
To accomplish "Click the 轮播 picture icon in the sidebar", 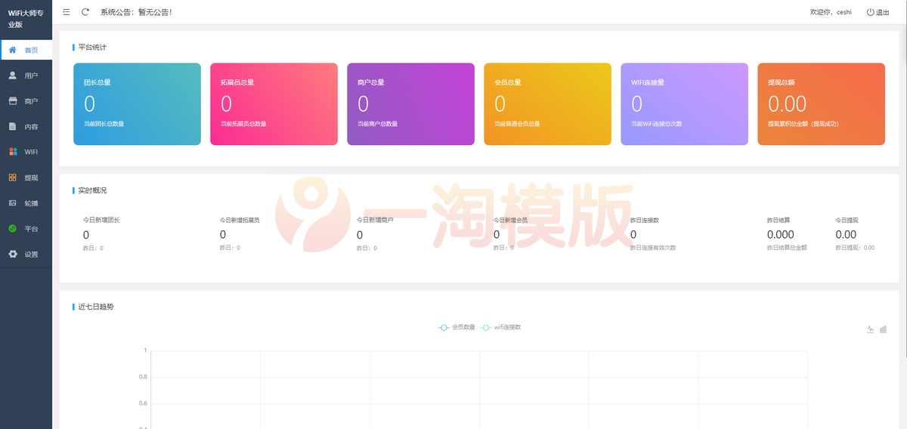I will tap(12, 203).
